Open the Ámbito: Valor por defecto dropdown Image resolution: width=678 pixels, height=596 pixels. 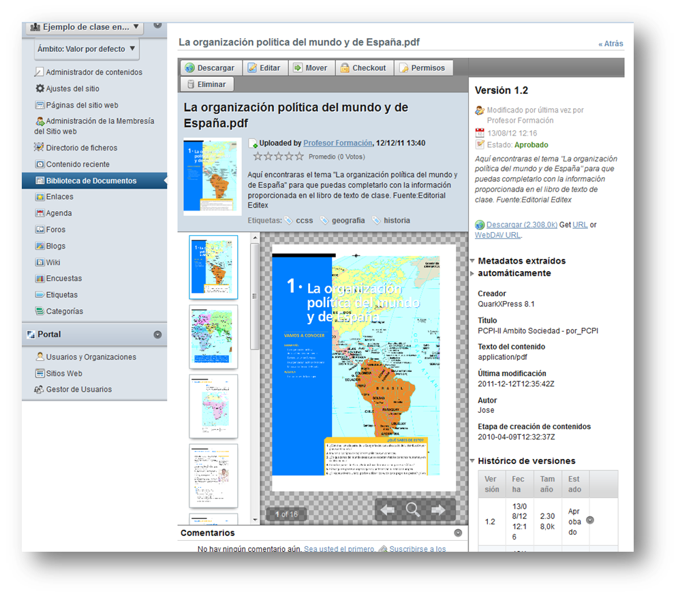pos(87,49)
